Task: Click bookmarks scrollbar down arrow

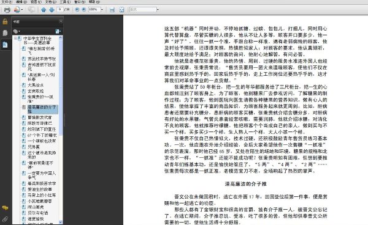Action: pos(61,222)
